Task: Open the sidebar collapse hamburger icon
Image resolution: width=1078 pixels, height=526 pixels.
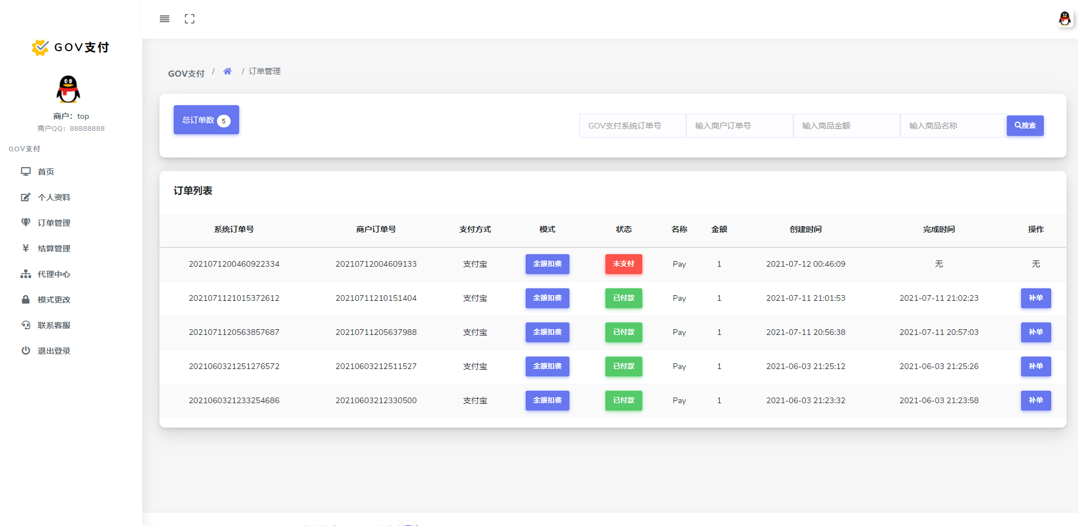Action: pyautogui.click(x=164, y=19)
